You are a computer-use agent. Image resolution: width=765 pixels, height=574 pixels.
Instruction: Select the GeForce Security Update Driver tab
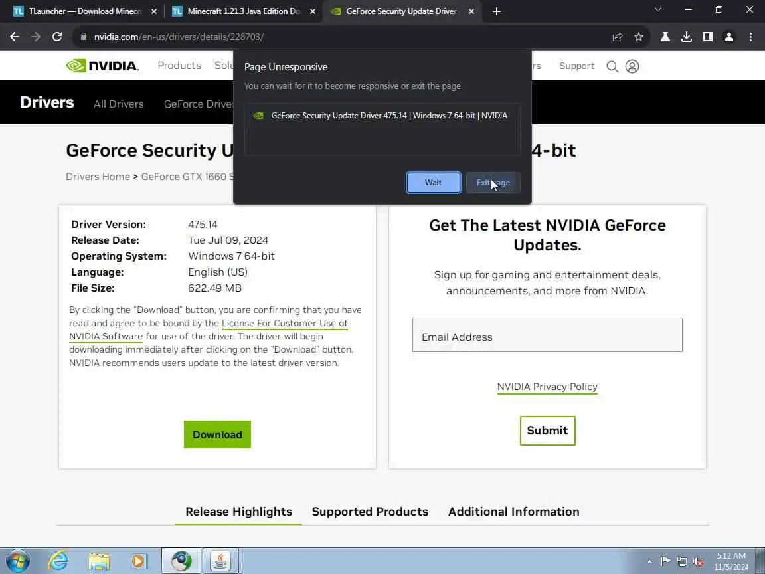[401, 11]
